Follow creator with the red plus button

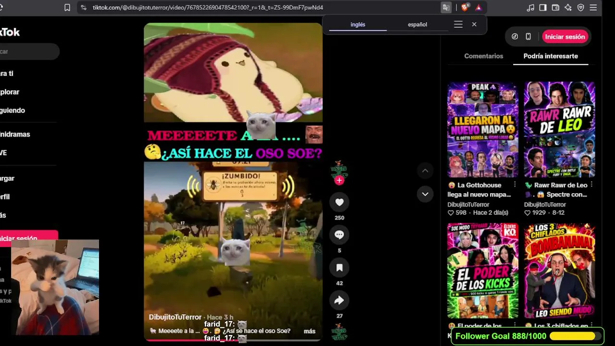click(x=339, y=180)
